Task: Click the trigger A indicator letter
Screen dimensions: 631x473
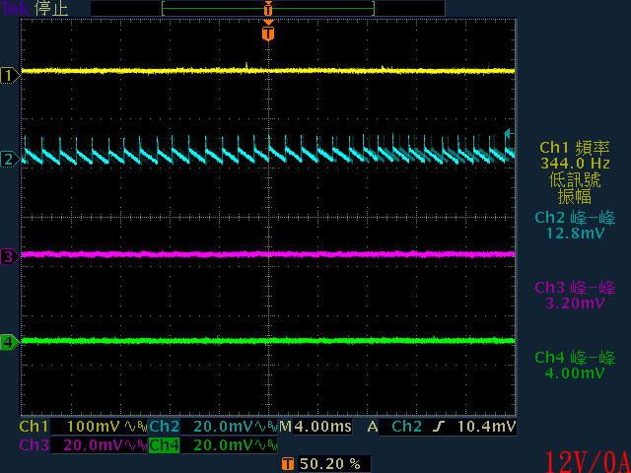Action: (x=373, y=427)
